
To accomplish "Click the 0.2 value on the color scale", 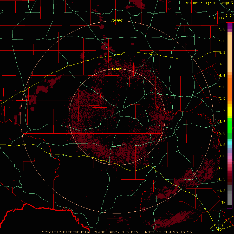I will click(x=222, y=168).
